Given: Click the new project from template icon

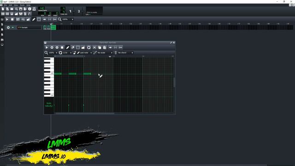Looking at the screenshot, I should pyautogui.click(x=7, y=9).
